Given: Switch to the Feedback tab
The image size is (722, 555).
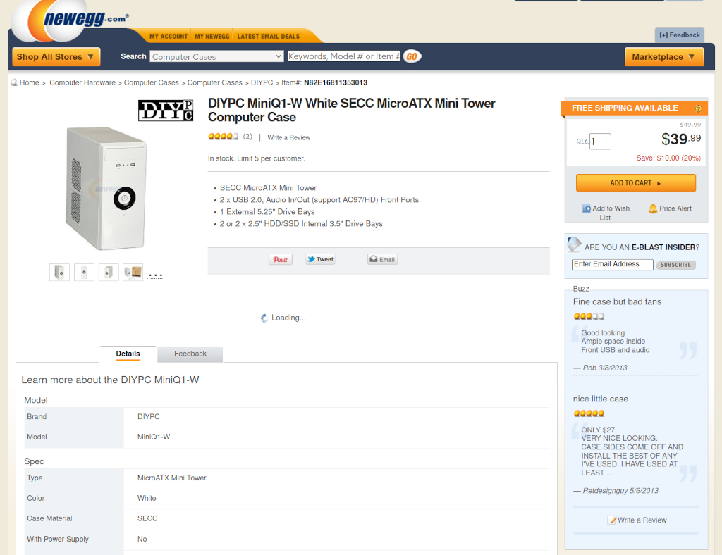Looking at the screenshot, I should pyautogui.click(x=190, y=354).
